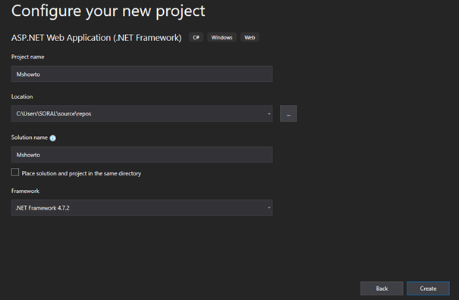
Task: Go Back to the previous step
Action: 382,289
